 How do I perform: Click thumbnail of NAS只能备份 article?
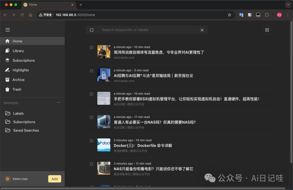tap(104, 168)
